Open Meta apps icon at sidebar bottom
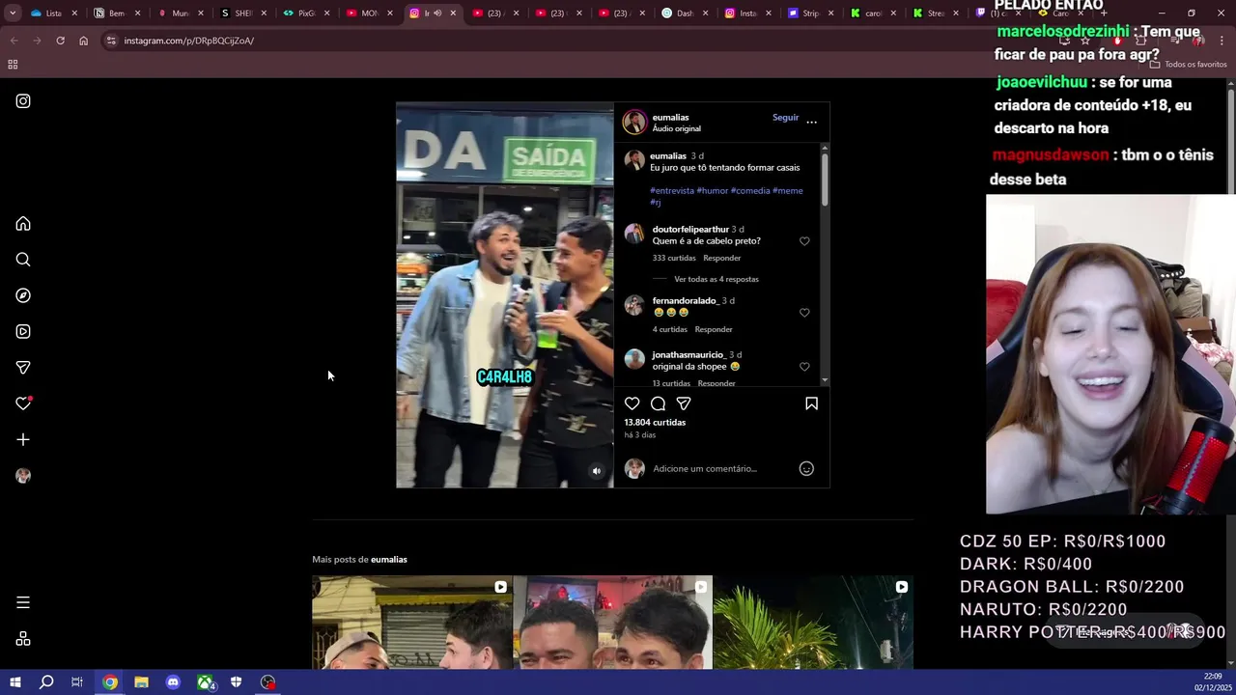Image resolution: width=1236 pixels, height=695 pixels. coord(23,639)
